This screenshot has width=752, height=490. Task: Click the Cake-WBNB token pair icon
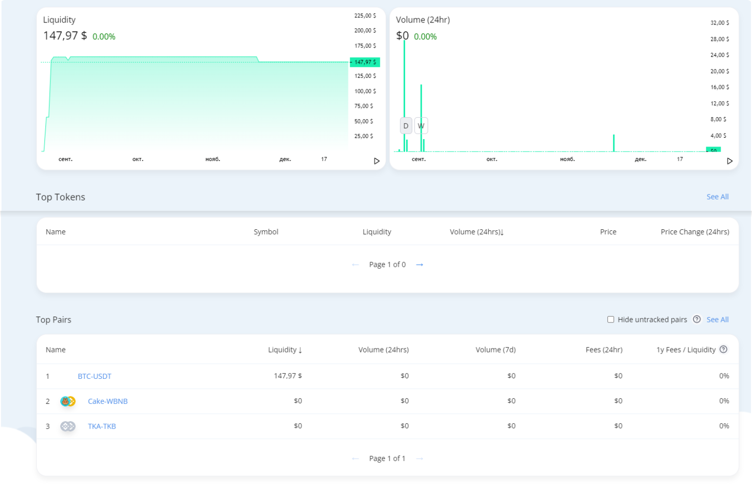[x=68, y=401]
